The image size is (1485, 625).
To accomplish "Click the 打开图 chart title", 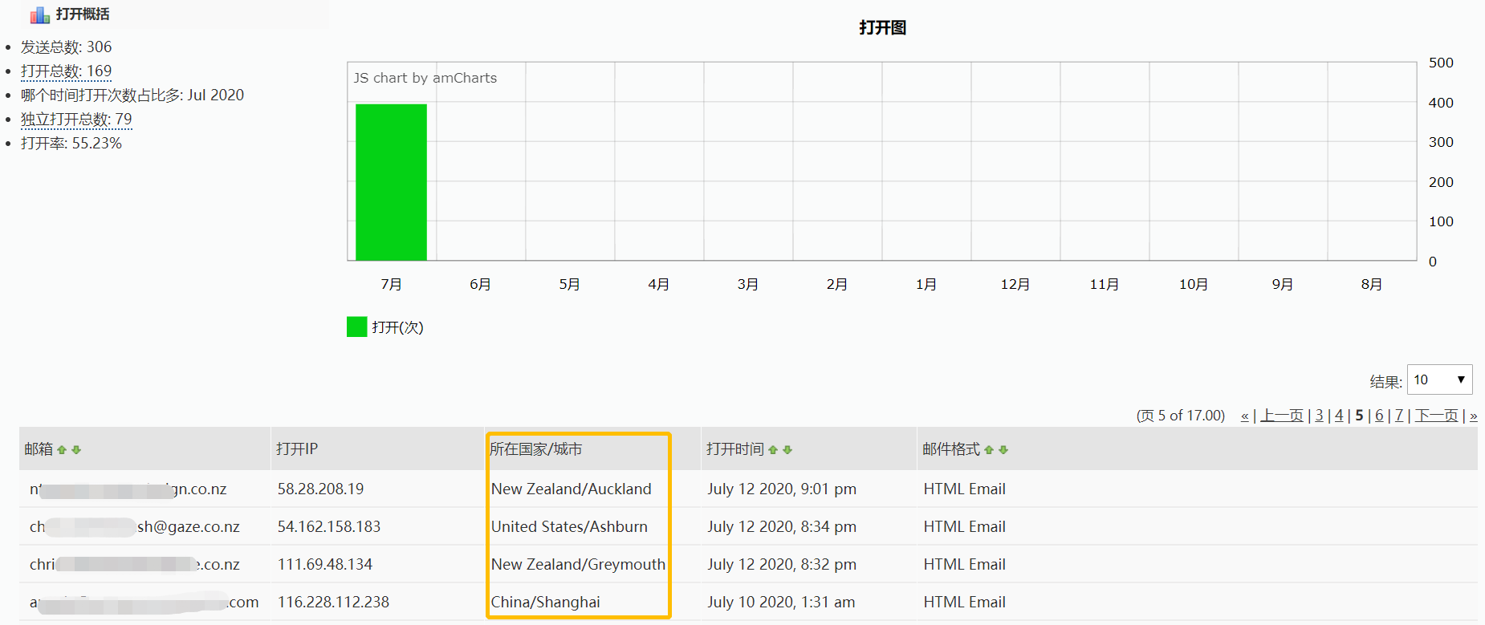I will (x=882, y=28).
